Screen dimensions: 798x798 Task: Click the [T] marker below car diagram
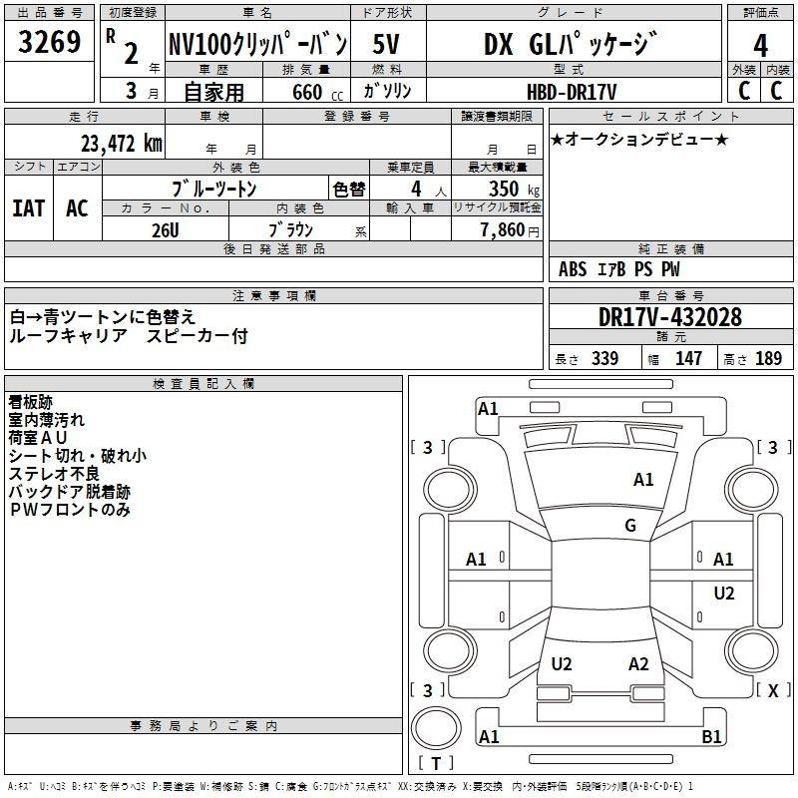pyautogui.click(x=435, y=764)
